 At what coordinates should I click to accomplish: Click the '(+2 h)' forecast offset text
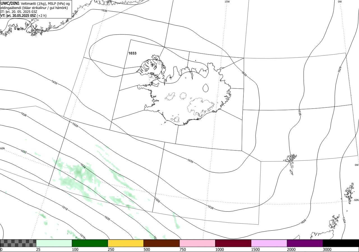pyautogui.click(x=42, y=15)
